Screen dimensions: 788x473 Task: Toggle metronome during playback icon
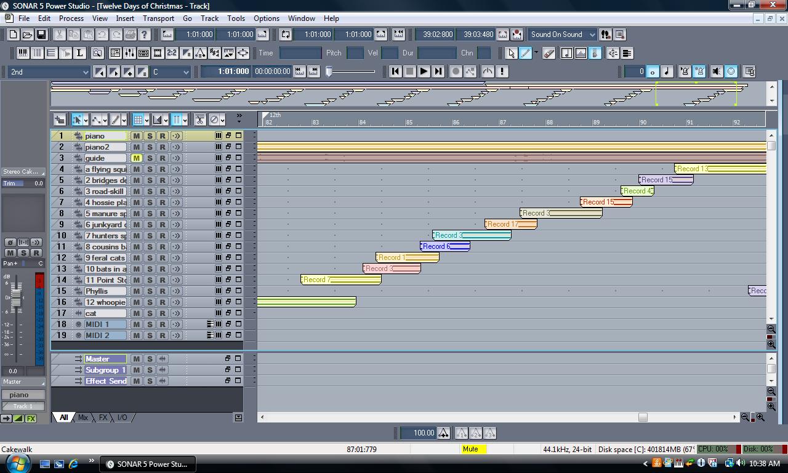tap(685, 71)
